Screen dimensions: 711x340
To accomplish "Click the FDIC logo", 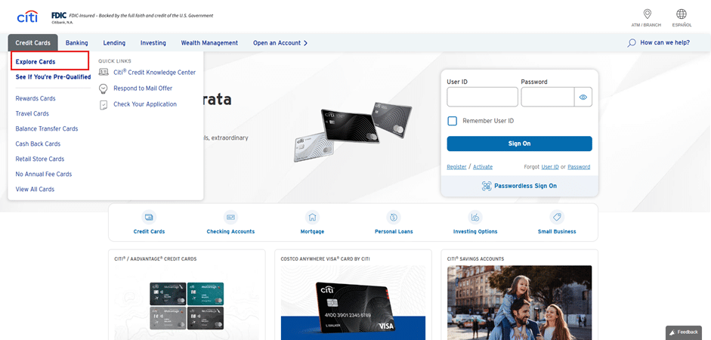I will click(x=59, y=15).
